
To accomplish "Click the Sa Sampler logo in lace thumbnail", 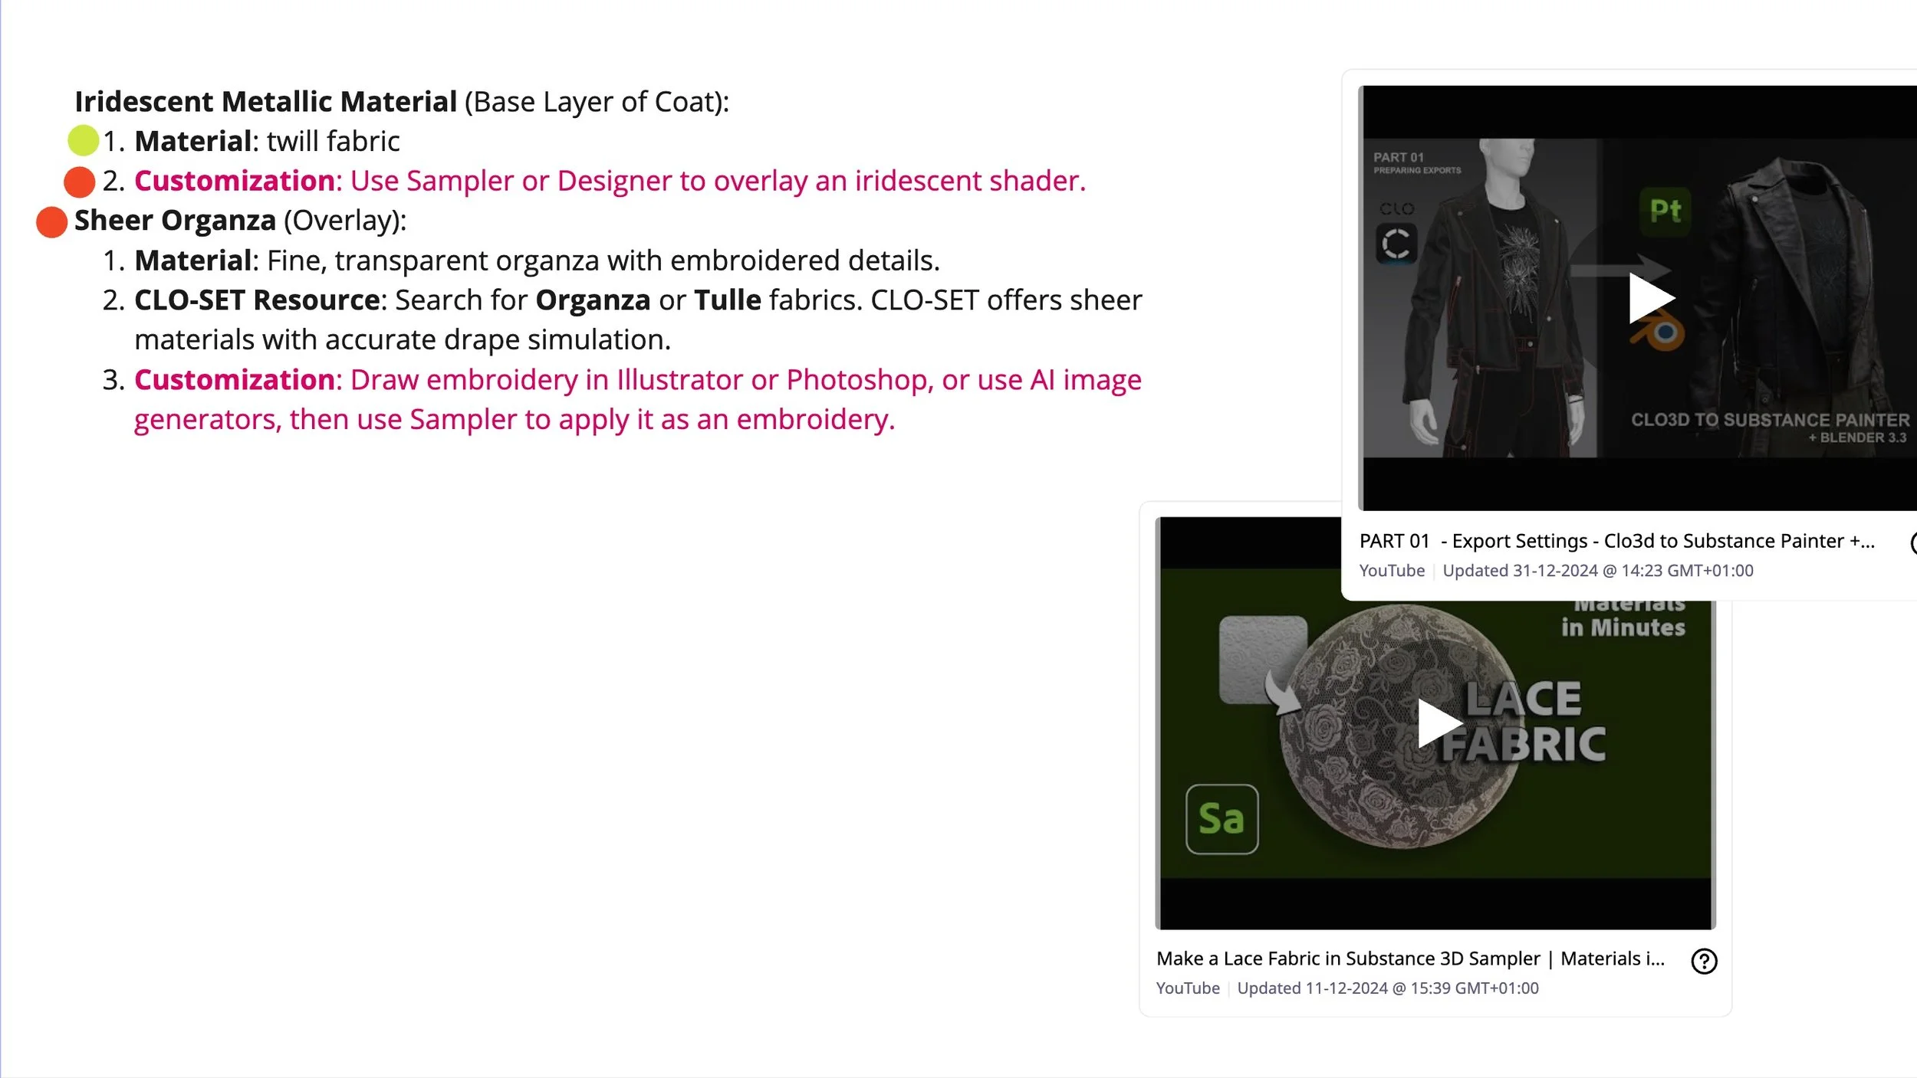I will click(x=1222, y=818).
